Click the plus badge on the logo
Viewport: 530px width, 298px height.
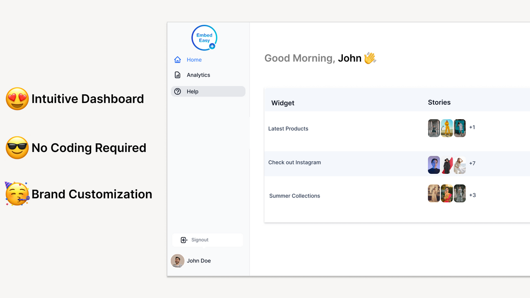[212, 46]
